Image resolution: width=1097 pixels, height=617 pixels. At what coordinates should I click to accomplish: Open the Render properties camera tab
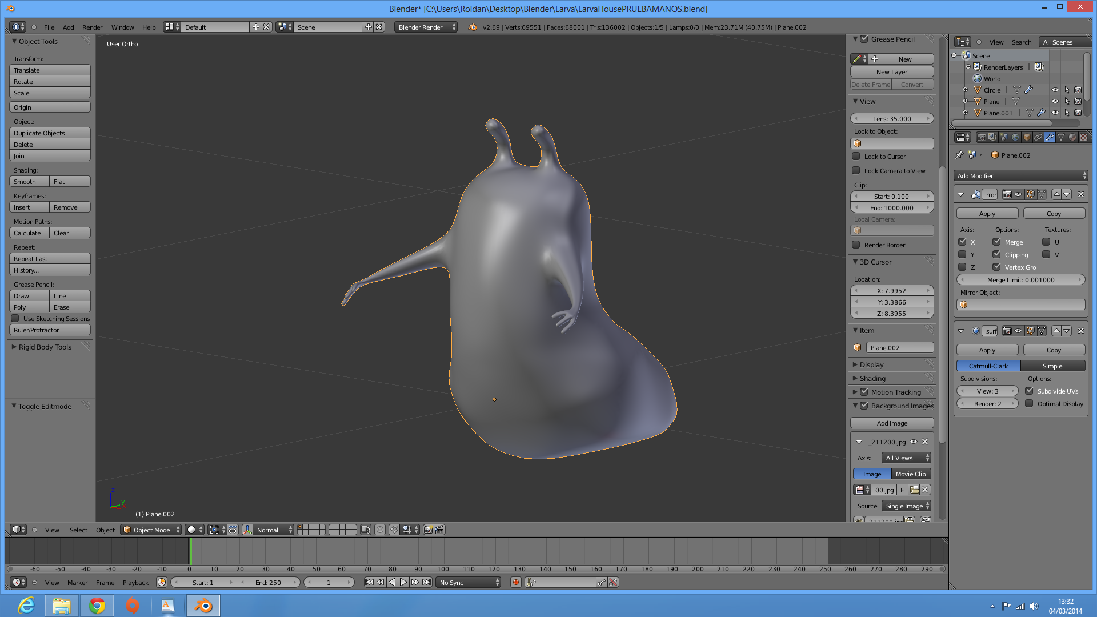tap(981, 137)
